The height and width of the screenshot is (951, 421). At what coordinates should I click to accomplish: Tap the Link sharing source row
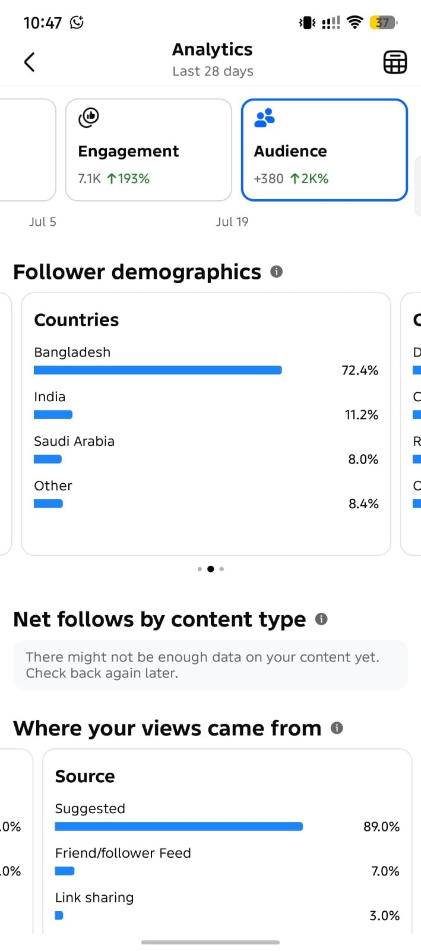227,907
